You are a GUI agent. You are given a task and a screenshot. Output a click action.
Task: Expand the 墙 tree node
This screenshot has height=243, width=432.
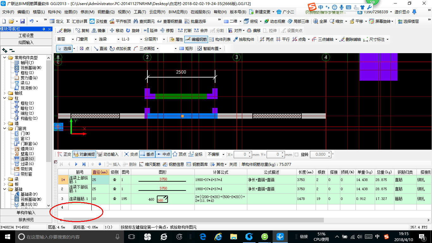[4, 123]
